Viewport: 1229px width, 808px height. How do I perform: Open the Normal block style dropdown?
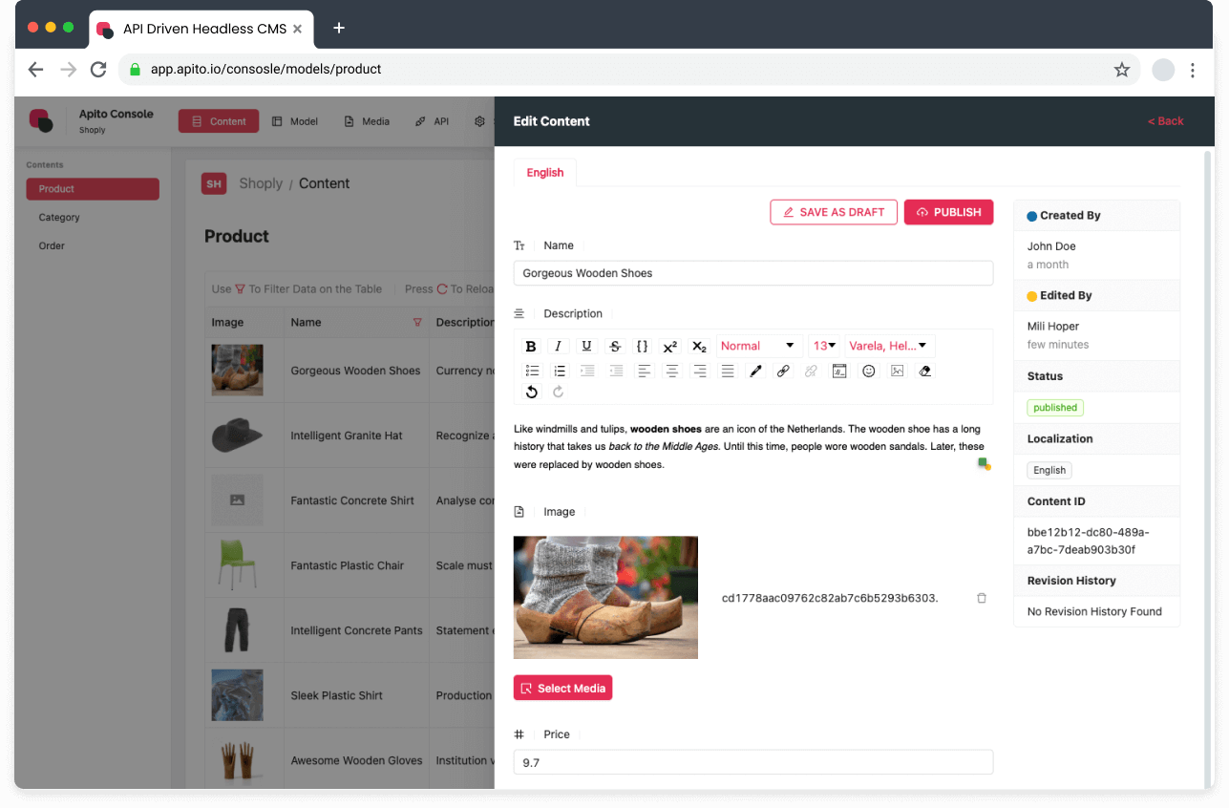coord(759,346)
